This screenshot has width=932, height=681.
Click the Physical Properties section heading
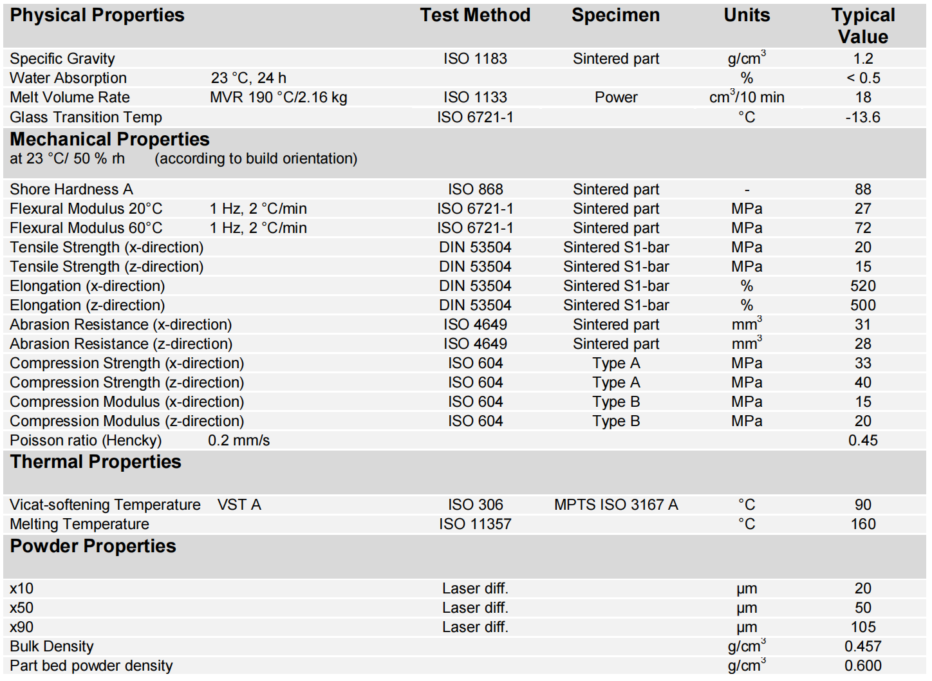[x=97, y=15]
